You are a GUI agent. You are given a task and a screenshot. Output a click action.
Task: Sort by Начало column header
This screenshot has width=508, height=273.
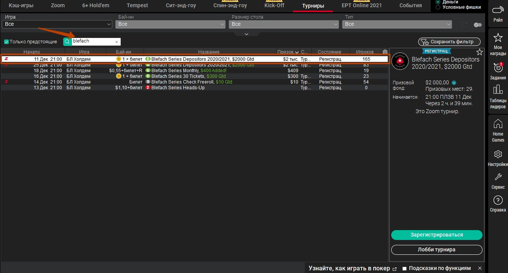click(x=32, y=52)
